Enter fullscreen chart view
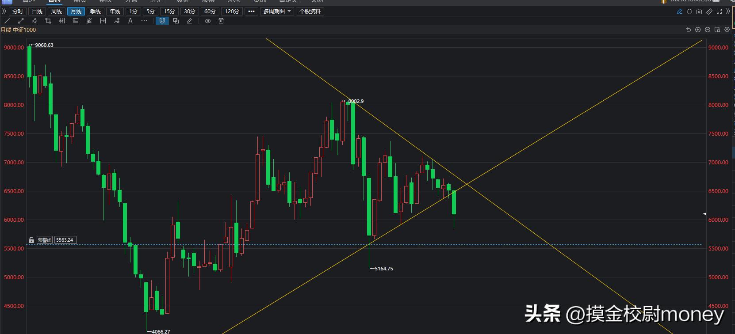 click(x=719, y=11)
